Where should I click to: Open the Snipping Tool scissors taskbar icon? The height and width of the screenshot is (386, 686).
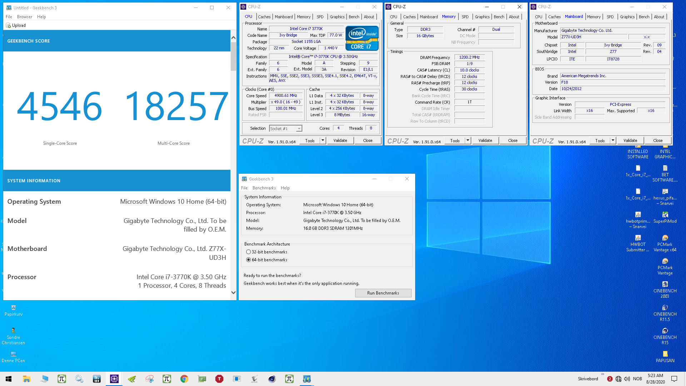click(149, 379)
